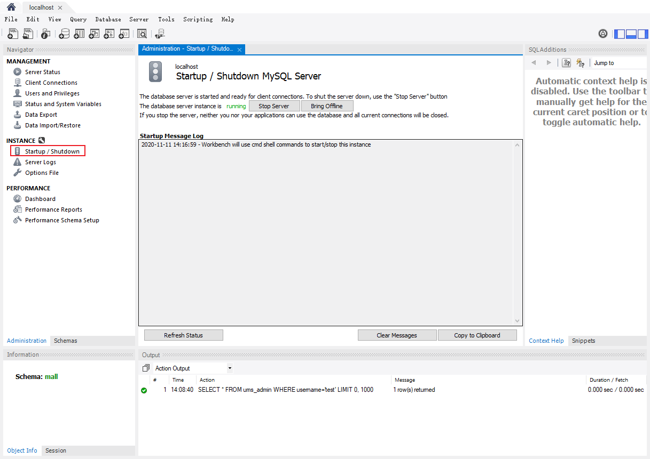Create a new SQL tab icon
The image size is (650, 459).
pos(13,34)
